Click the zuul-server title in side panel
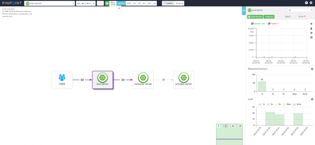The width and height of the screenshot is (315, 145). [x=258, y=10]
